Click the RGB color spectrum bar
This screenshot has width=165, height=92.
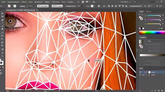pos(152,32)
